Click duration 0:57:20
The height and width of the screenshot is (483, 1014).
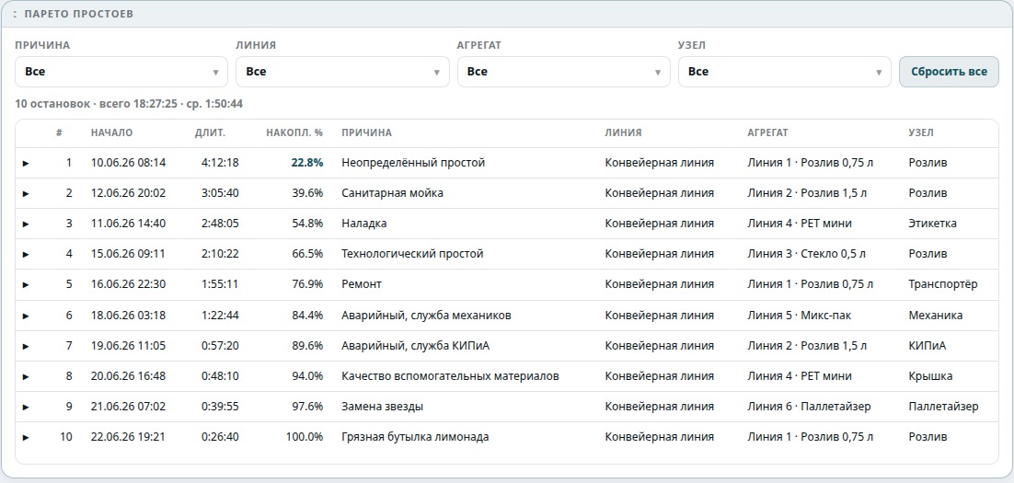pos(220,346)
